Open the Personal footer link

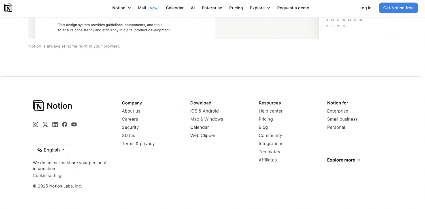point(336,127)
